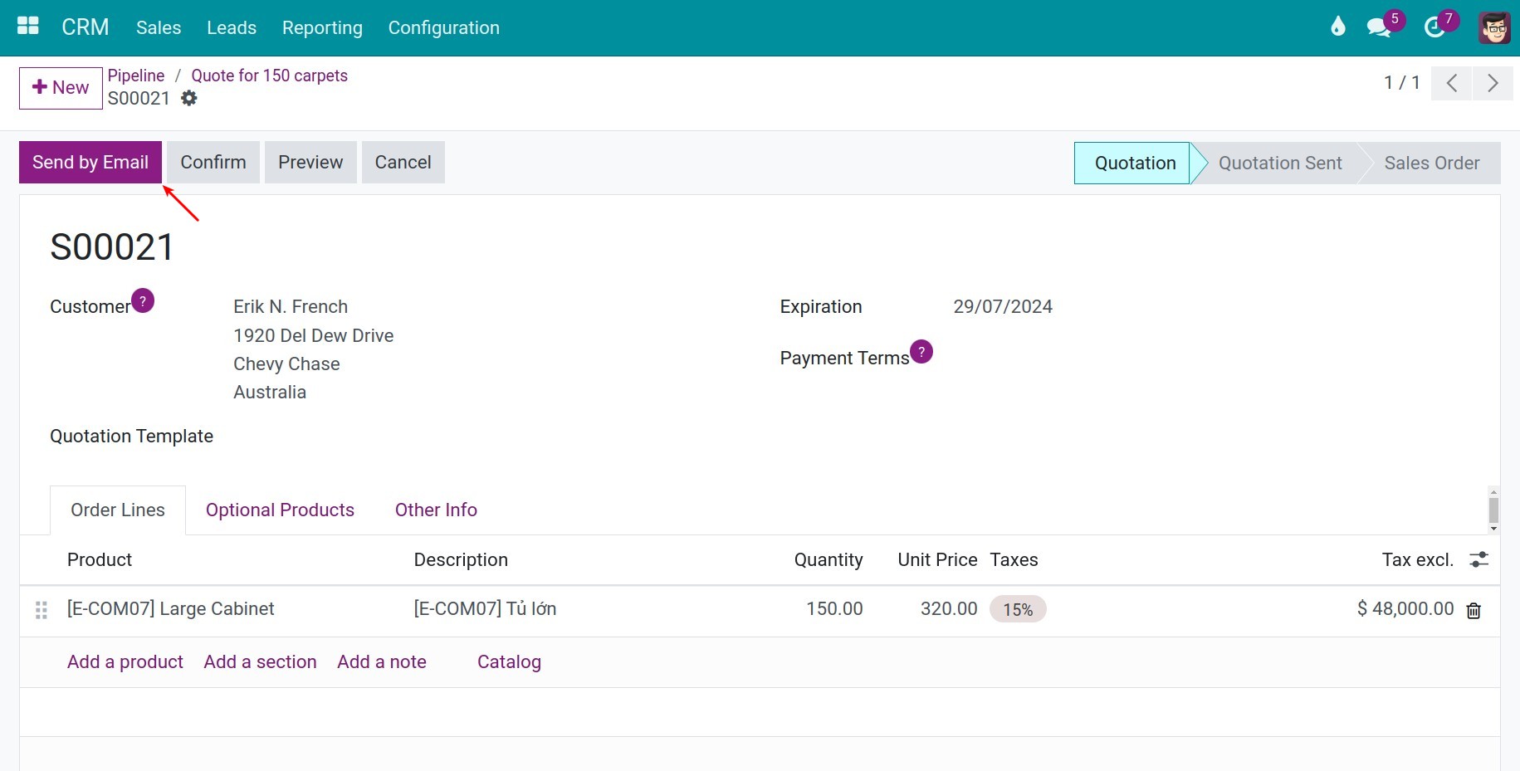Viewport: 1520px width, 771px height.
Task: Open the product Catalog
Action: [509, 661]
